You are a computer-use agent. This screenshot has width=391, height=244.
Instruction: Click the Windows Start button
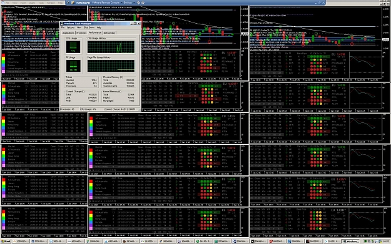[6, 242]
